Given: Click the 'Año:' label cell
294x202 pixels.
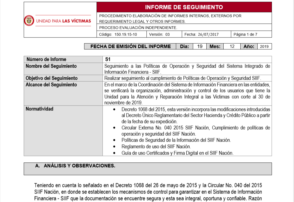Looking at the screenshot, I should tap(249, 46).
